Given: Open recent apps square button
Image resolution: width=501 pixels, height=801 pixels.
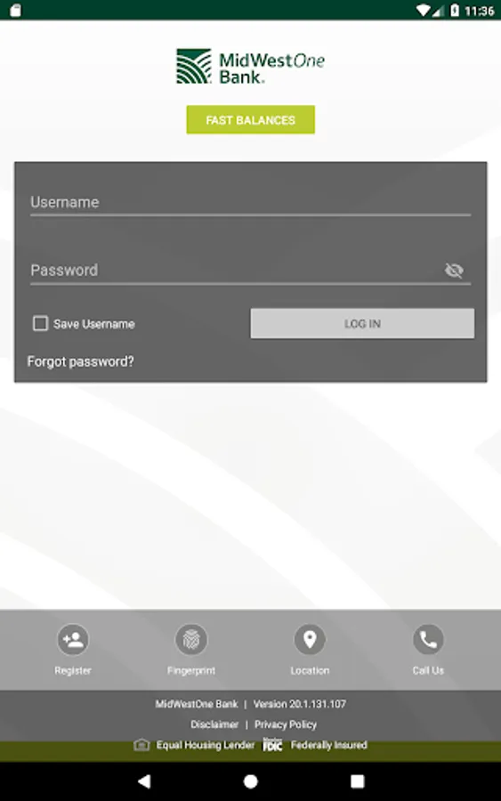Looking at the screenshot, I should pos(358,781).
